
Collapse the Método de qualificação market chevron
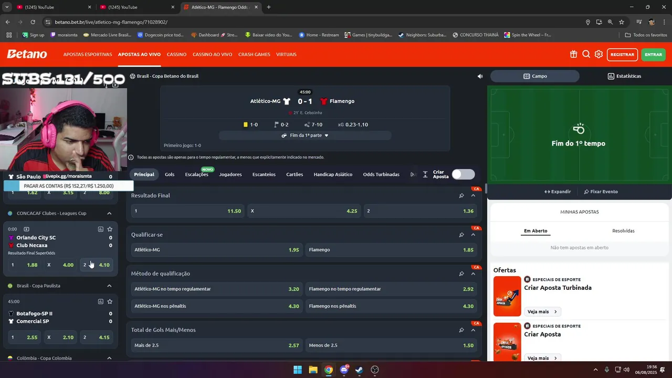point(473,274)
